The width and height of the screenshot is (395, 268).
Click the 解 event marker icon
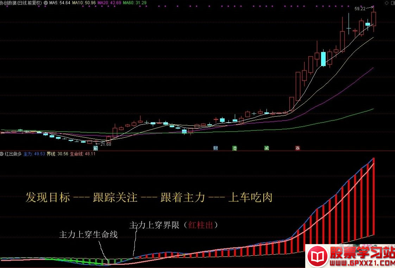(95, 148)
